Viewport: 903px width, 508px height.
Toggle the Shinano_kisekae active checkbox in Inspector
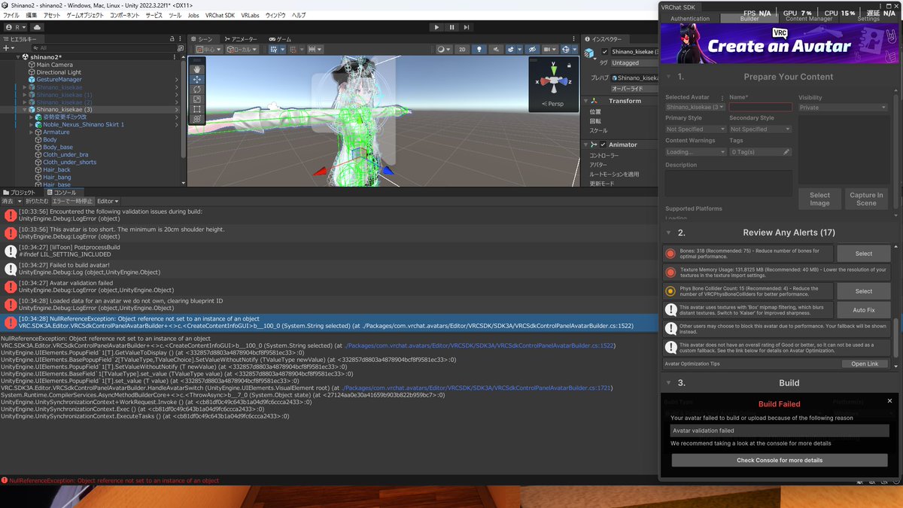click(x=605, y=52)
